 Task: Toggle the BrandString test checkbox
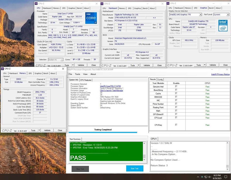click(x=176, y=90)
